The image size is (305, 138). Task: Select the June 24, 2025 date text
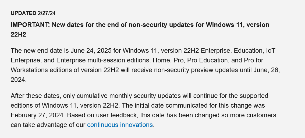91,51
